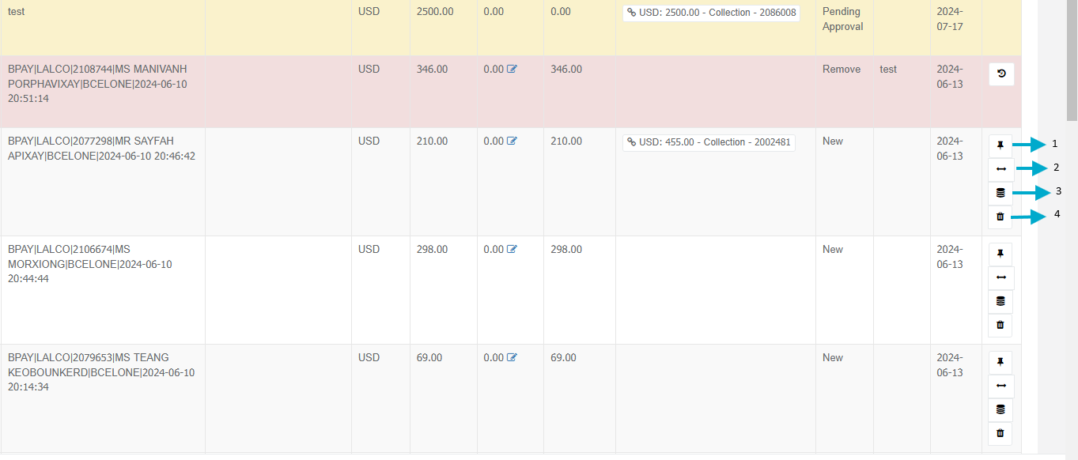The width and height of the screenshot is (1078, 460).
Task: Pin the MS MORXIONG 298.00 transaction
Action: 1000,255
